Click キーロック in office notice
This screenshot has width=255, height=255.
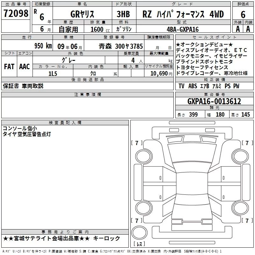[x=106, y=238]
